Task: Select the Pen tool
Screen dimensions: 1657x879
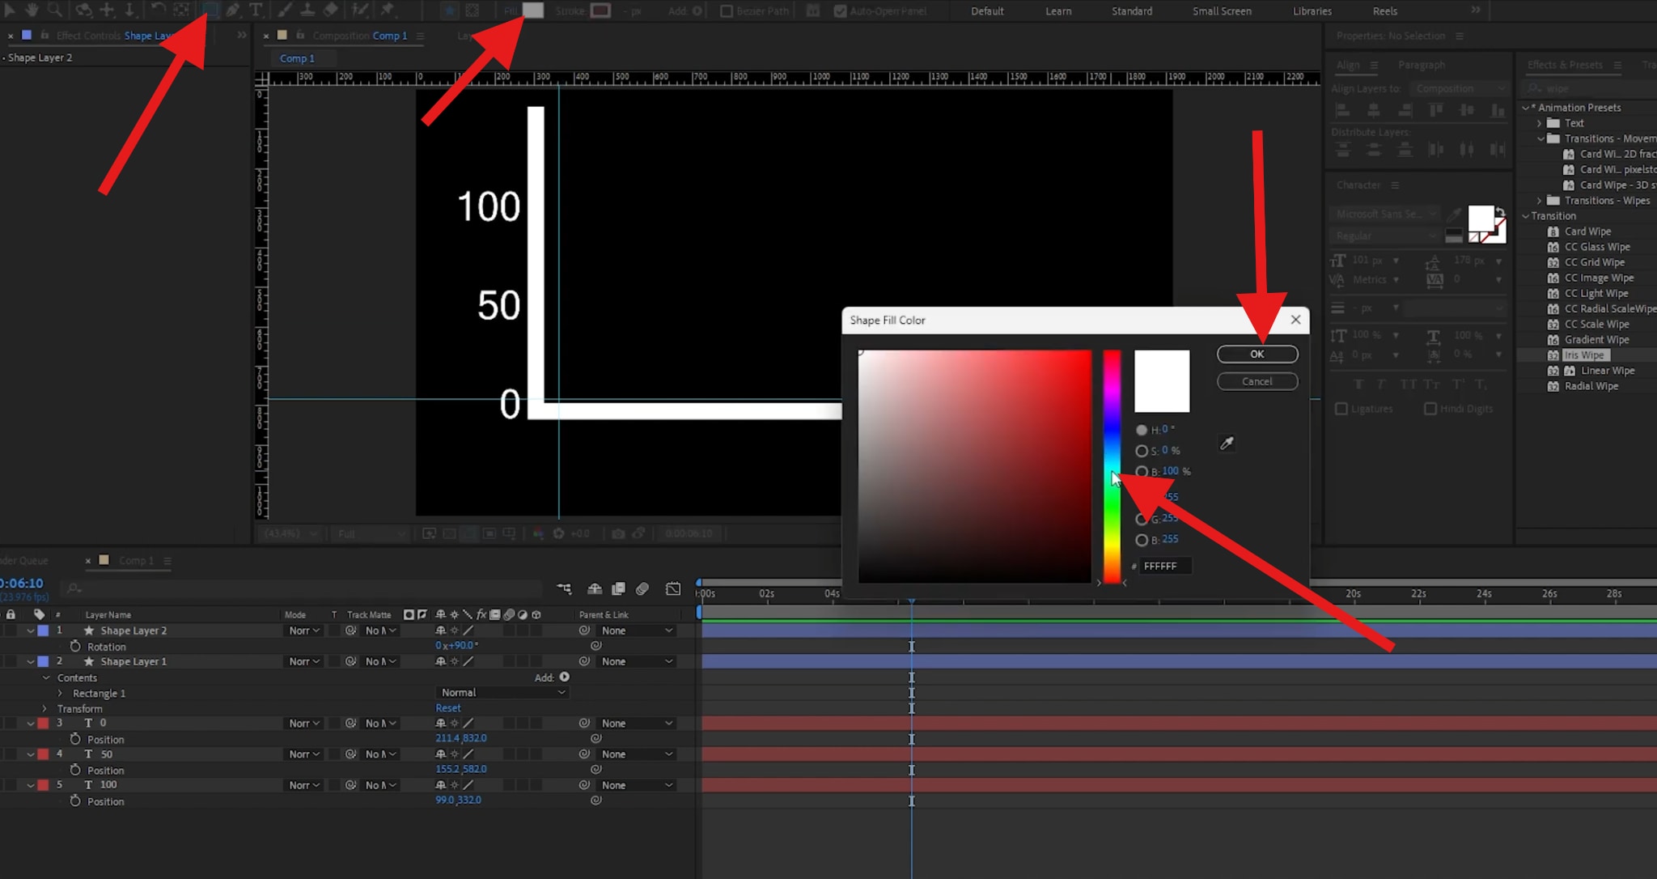Action: tap(233, 11)
